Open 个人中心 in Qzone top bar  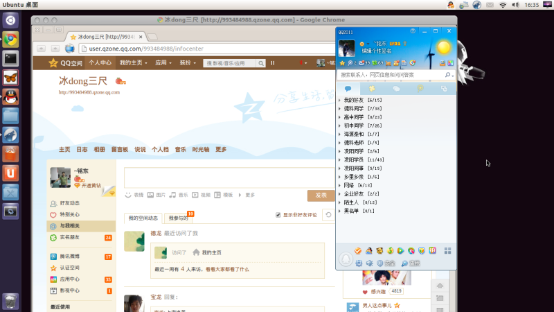[100, 62]
